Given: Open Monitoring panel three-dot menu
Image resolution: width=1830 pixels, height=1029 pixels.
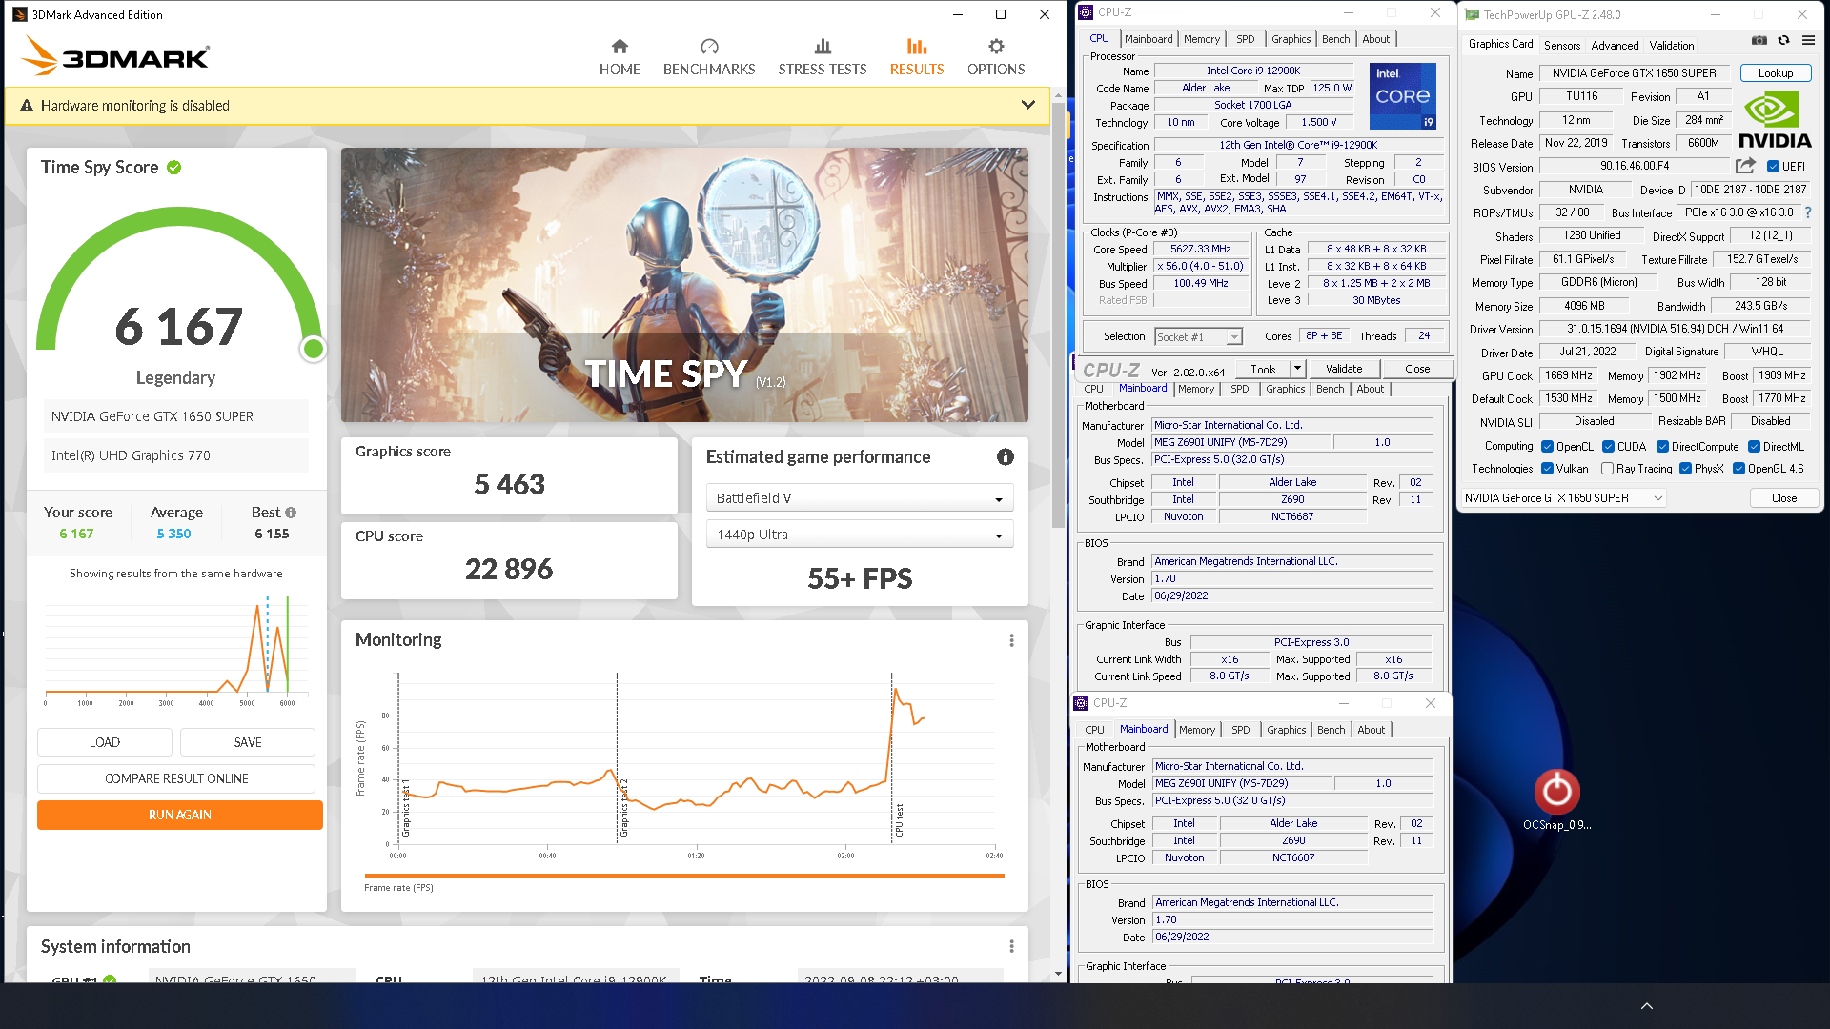Looking at the screenshot, I should coord(1011,640).
